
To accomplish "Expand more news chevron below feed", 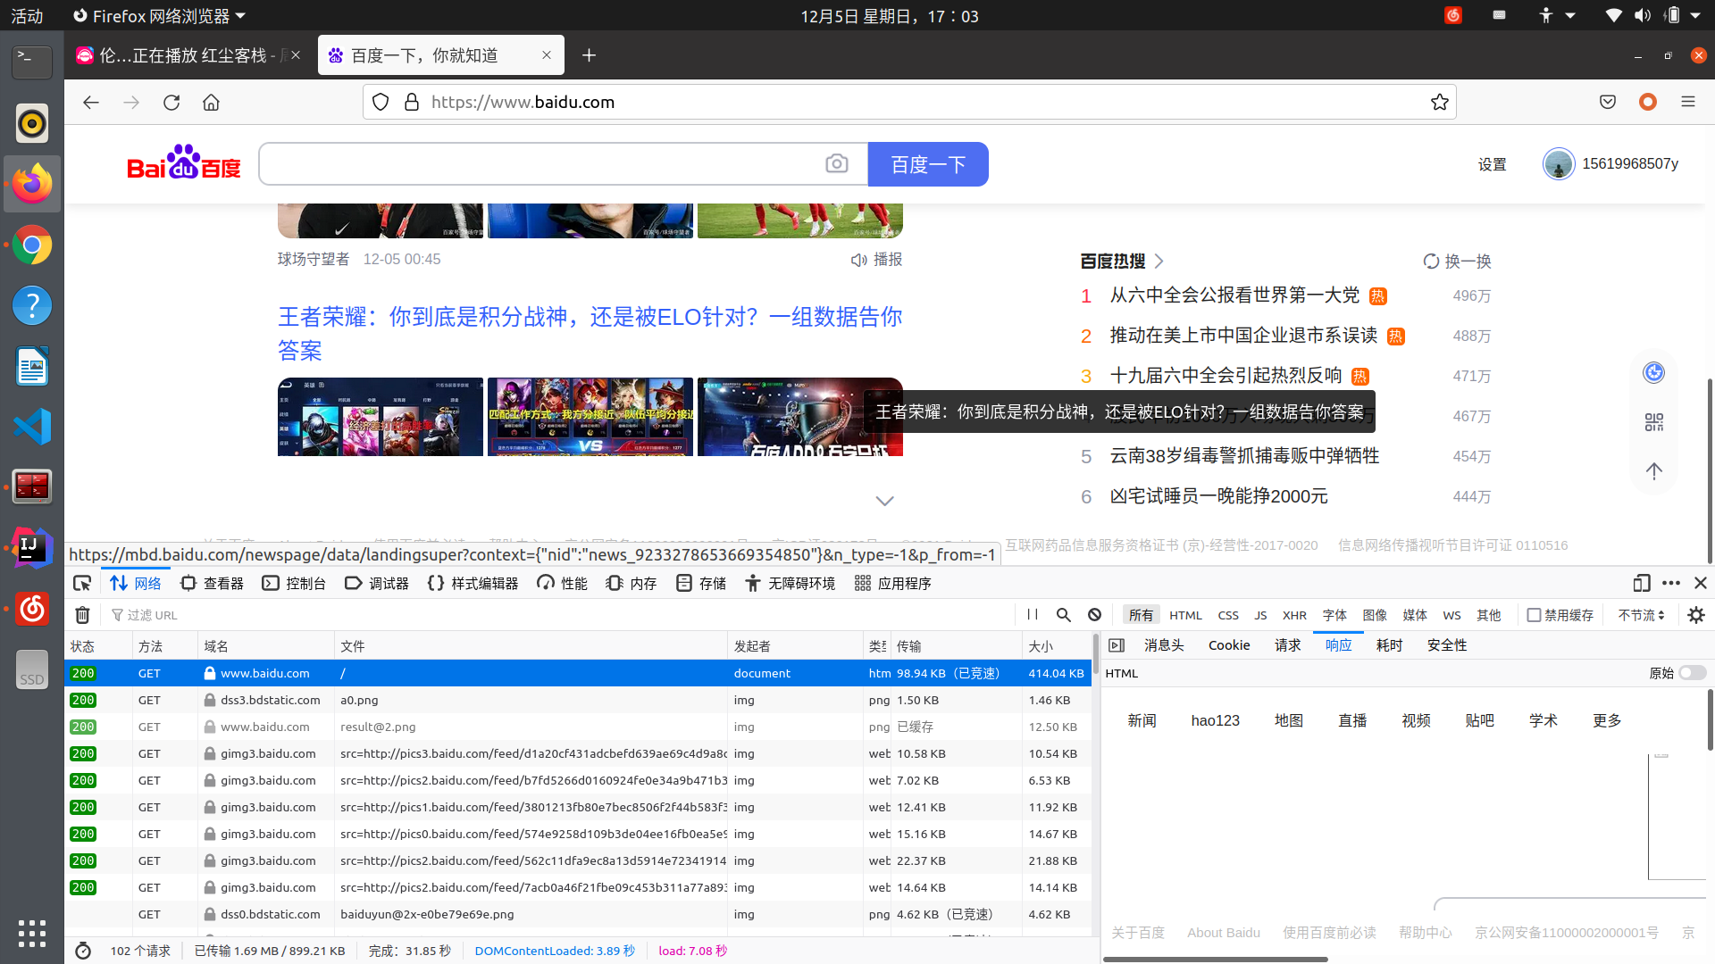I will coord(884,501).
